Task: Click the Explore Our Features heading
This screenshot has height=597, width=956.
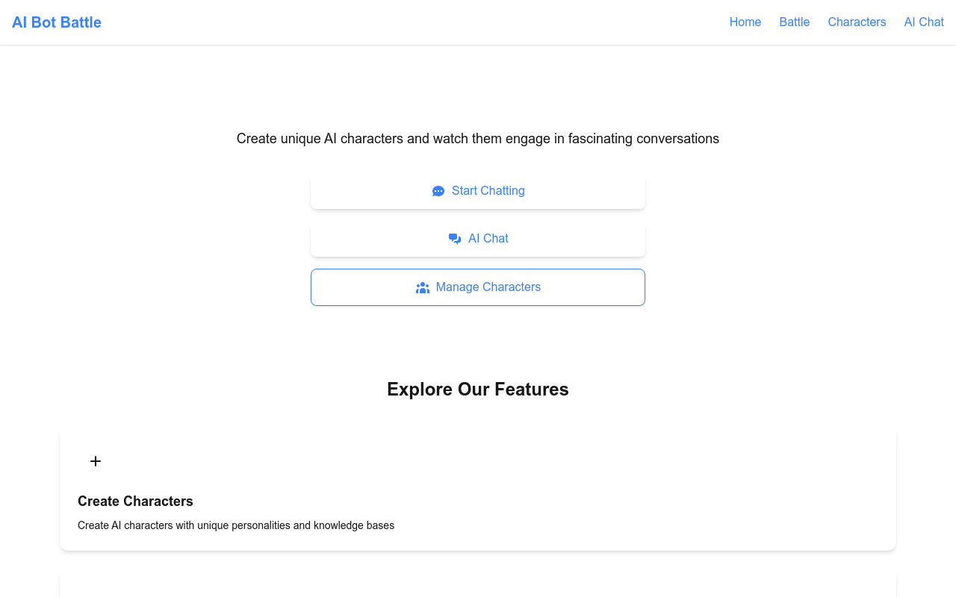Action: point(478,389)
